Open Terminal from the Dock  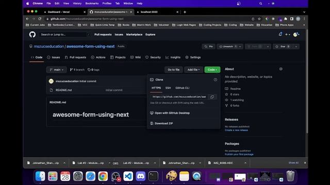[x=153, y=176]
